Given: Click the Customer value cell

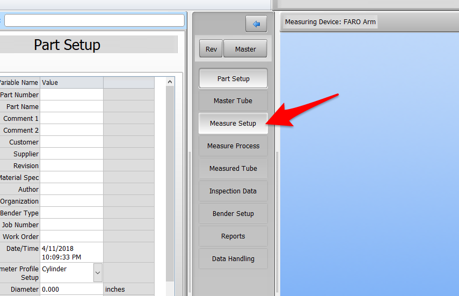Looking at the screenshot, I should (71, 142).
